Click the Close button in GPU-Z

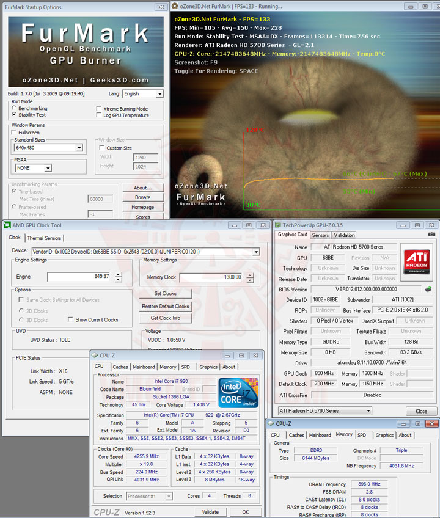422,411
